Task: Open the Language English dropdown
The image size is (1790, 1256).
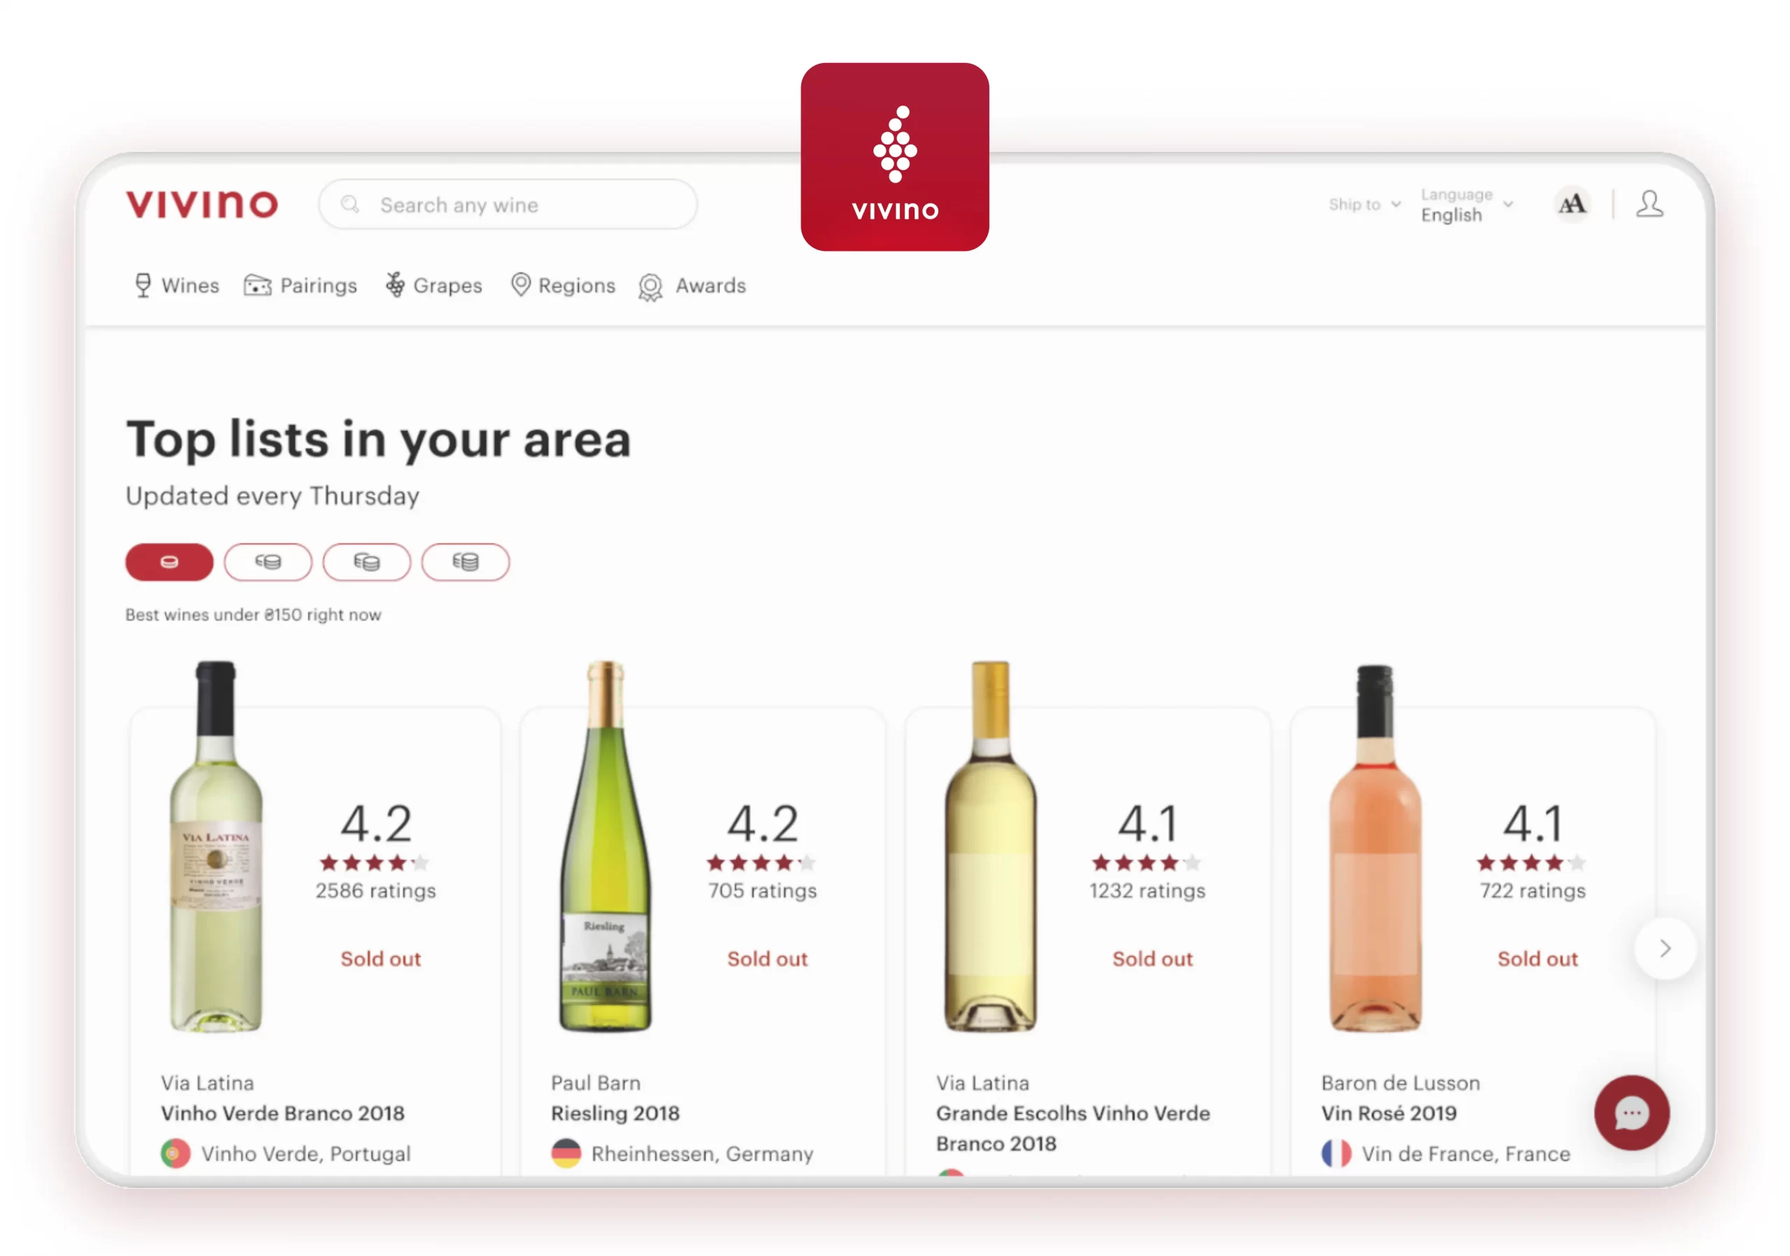Action: [1466, 205]
